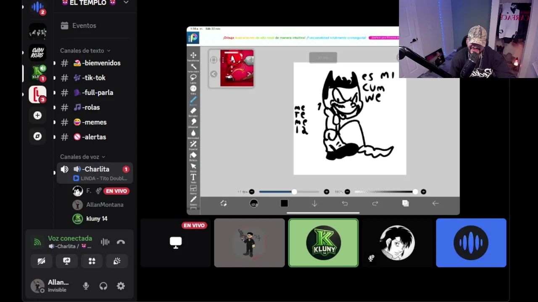Select the Bucket fill tool

(193, 155)
